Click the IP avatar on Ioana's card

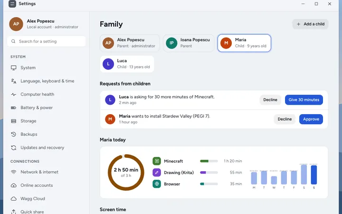pyautogui.click(x=171, y=43)
